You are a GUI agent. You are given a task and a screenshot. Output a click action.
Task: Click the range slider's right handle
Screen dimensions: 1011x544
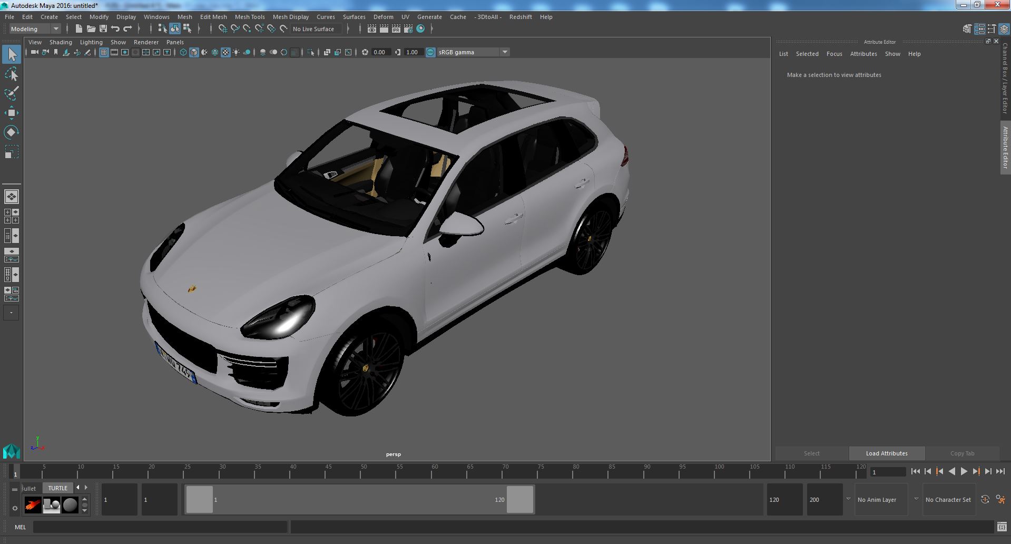coord(520,499)
